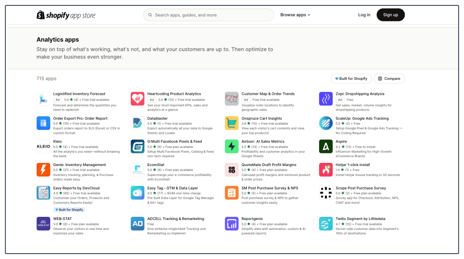This screenshot has width=464, height=259.
Task: Open the EcomStat app icon
Action: [137, 170]
